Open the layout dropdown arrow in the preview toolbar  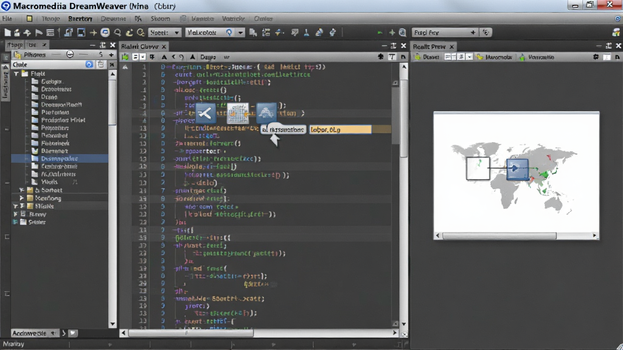point(469,57)
